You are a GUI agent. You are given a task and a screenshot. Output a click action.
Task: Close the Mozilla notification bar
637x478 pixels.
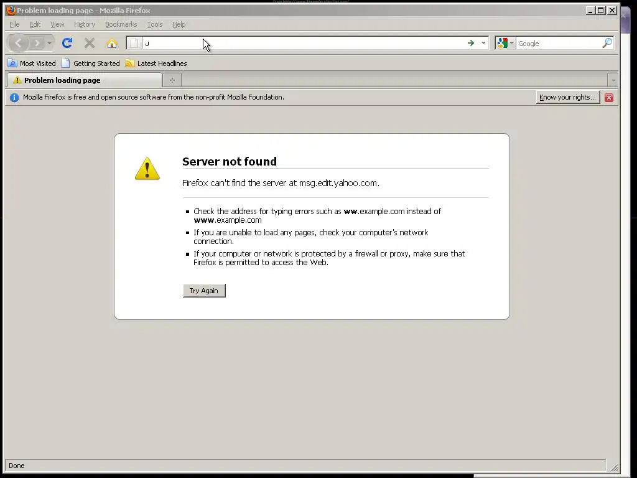(609, 98)
